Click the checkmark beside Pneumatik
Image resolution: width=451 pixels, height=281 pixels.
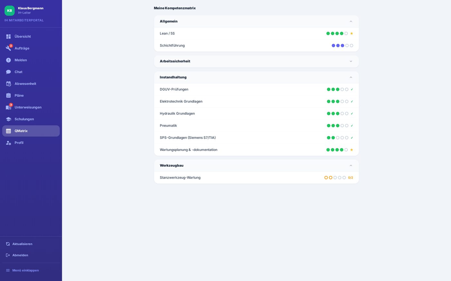[x=352, y=126]
